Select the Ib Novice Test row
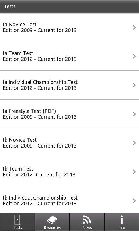Viewport: 139px width, 231px height. (69, 143)
